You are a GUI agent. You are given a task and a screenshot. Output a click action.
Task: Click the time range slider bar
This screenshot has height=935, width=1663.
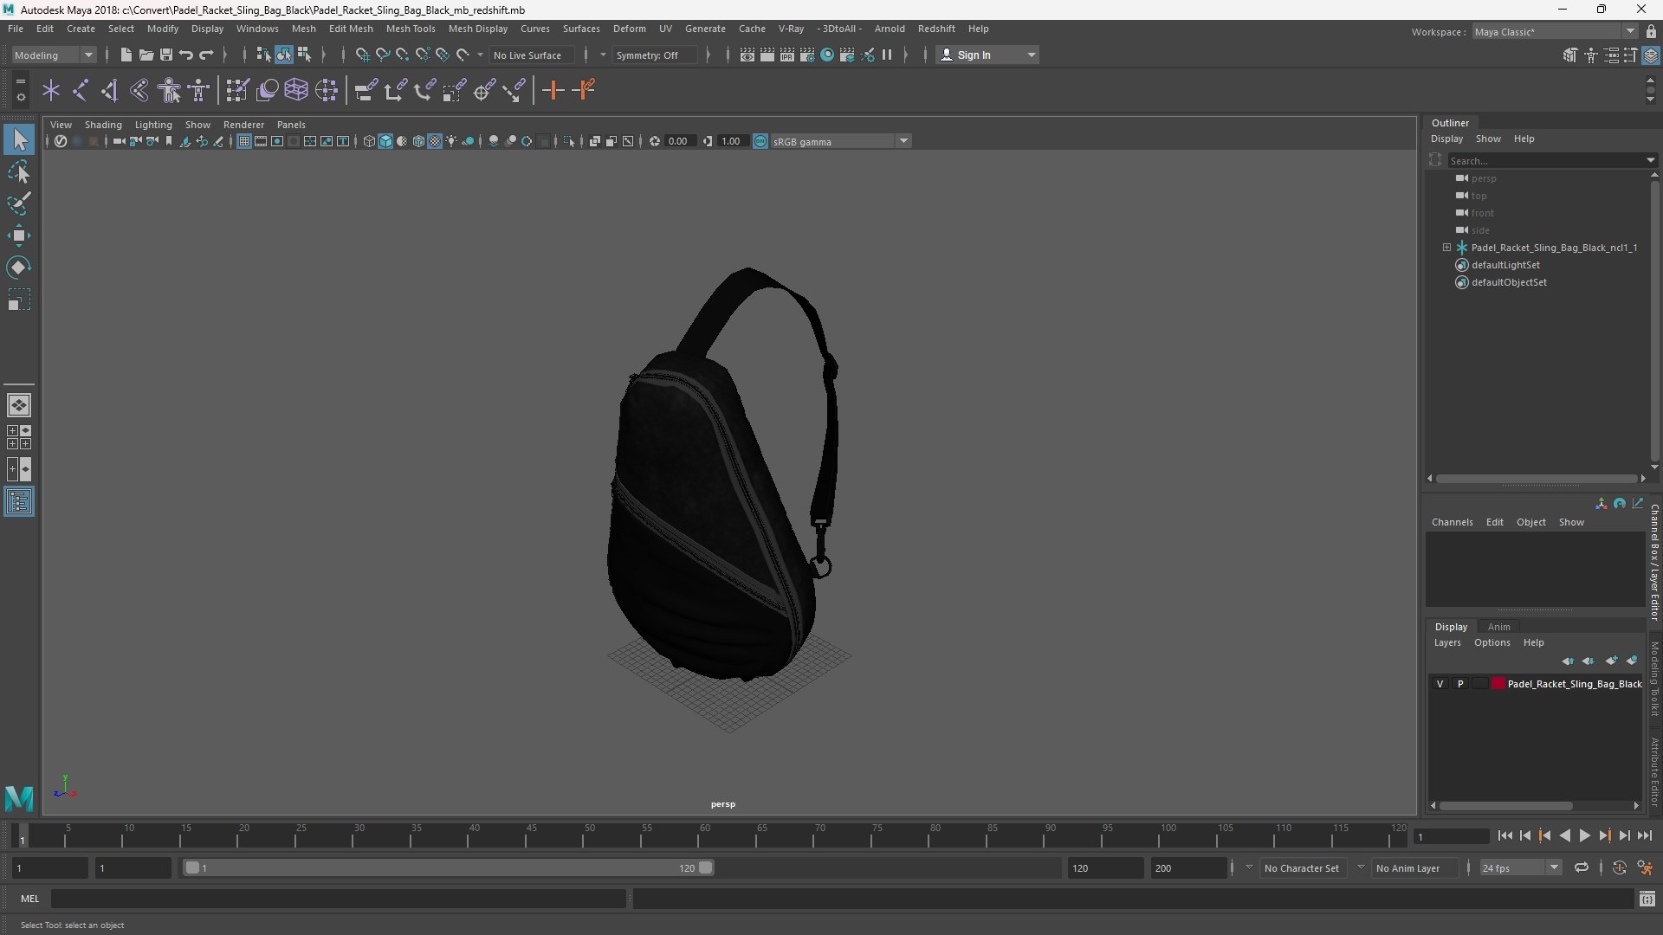coord(449,867)
